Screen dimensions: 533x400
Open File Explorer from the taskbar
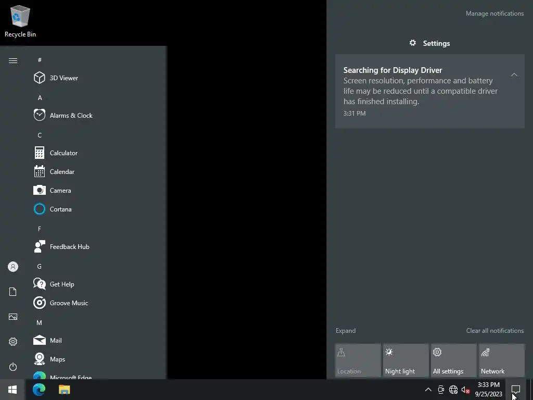[64, 390]
